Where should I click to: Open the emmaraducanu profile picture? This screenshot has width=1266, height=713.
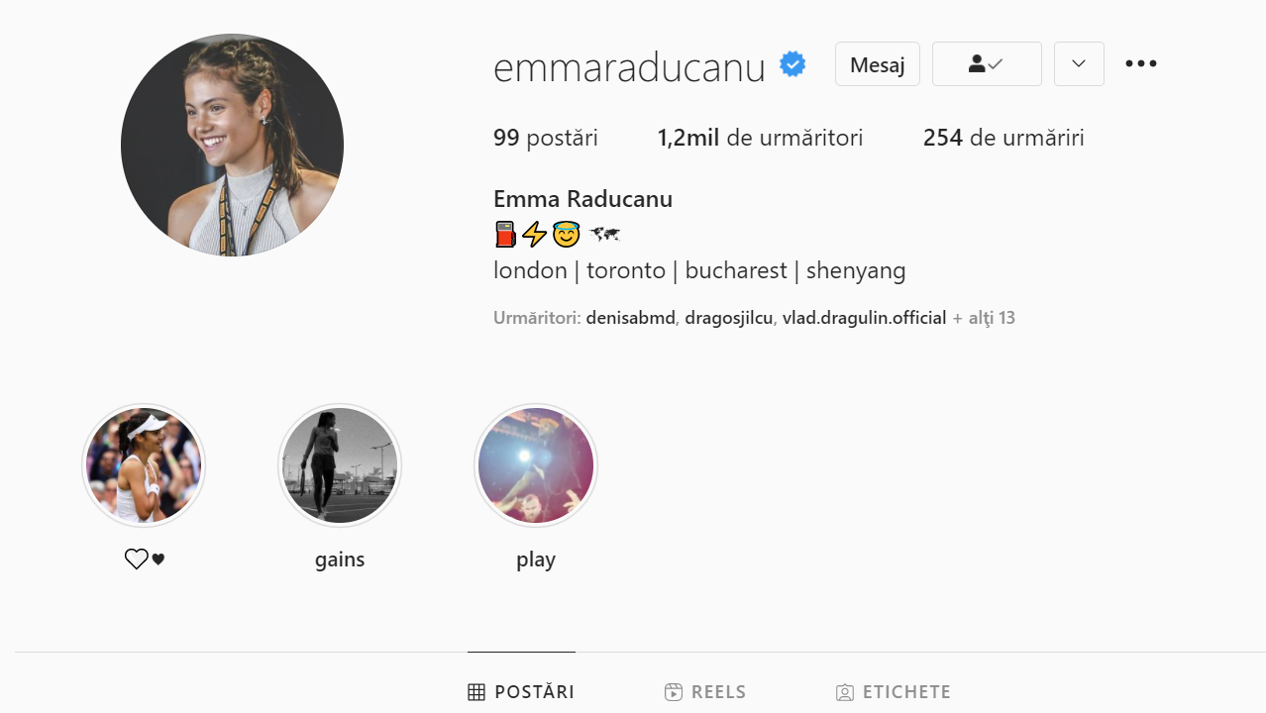tap(233, 145)
